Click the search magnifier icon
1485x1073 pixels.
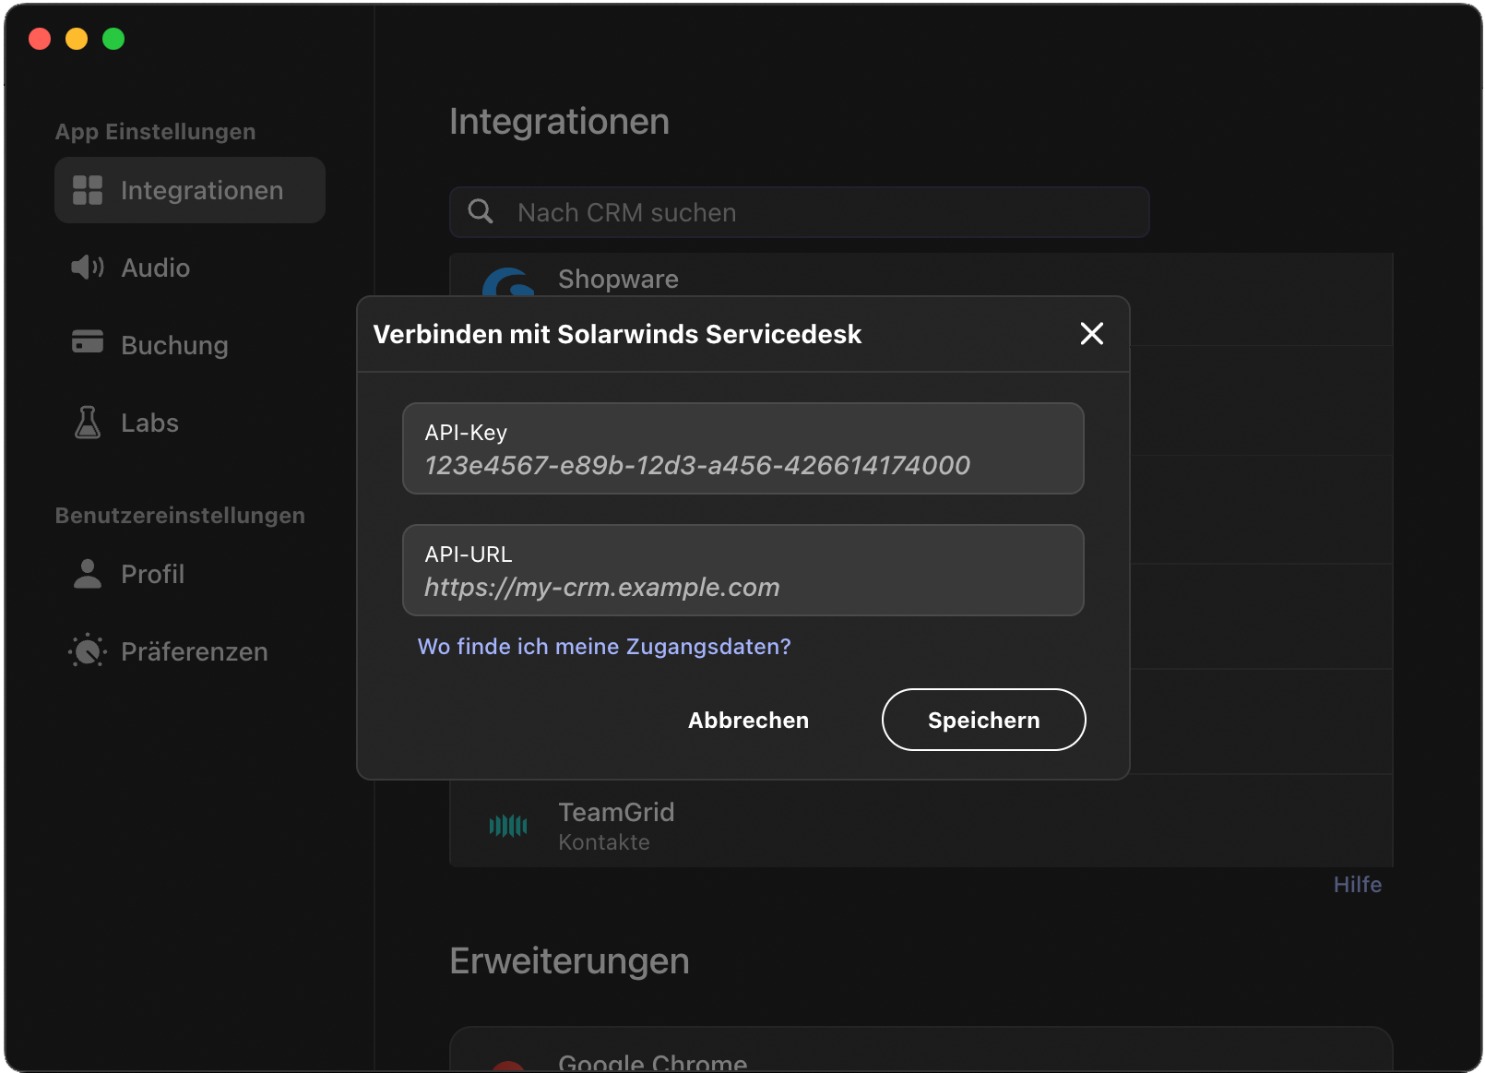tap(481, 211)
